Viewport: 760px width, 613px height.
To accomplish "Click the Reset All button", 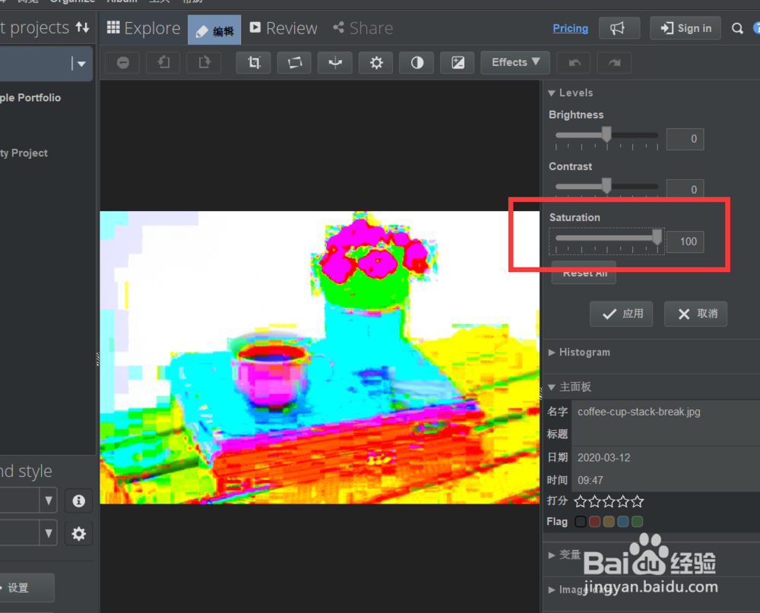I will [x=584, y=273].
